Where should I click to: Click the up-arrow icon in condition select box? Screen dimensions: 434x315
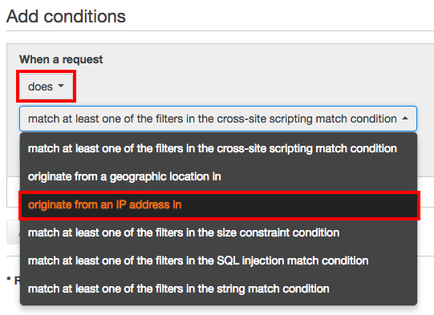coord(405,119)
